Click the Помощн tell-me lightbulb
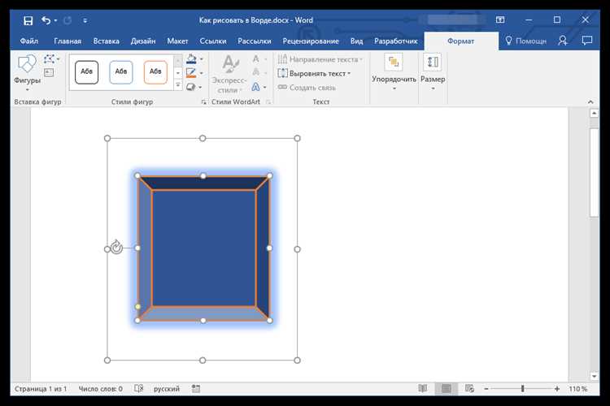The width and height of the screenshot is (610, 406). click(x=525, y=41)
